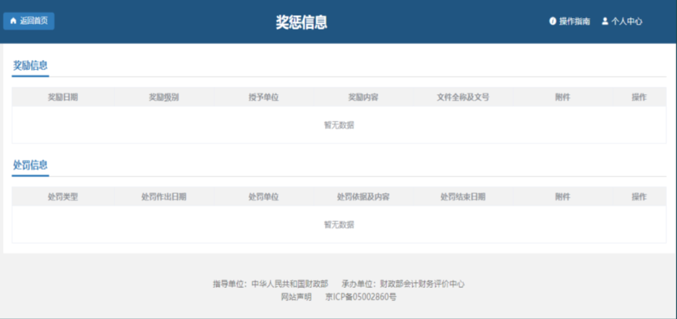
Task: Click the 处罚类型 column header
Action: coord(63,197)
